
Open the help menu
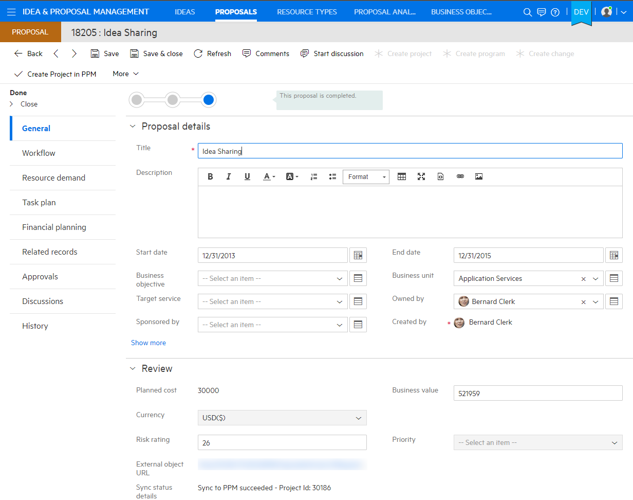(x=555, y=12)
